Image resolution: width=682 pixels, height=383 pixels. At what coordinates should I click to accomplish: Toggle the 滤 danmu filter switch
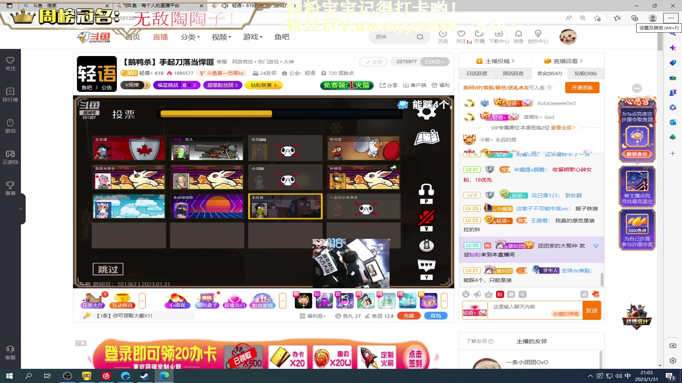click(585, 294)
